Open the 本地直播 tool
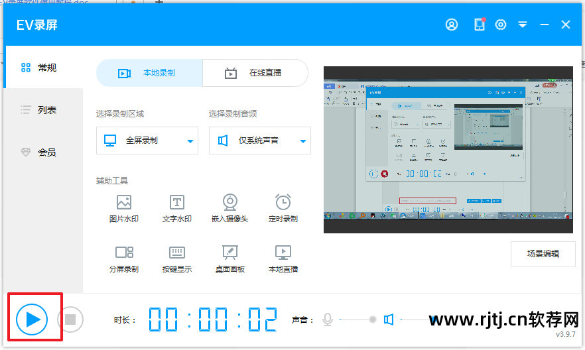 (283, 259)
